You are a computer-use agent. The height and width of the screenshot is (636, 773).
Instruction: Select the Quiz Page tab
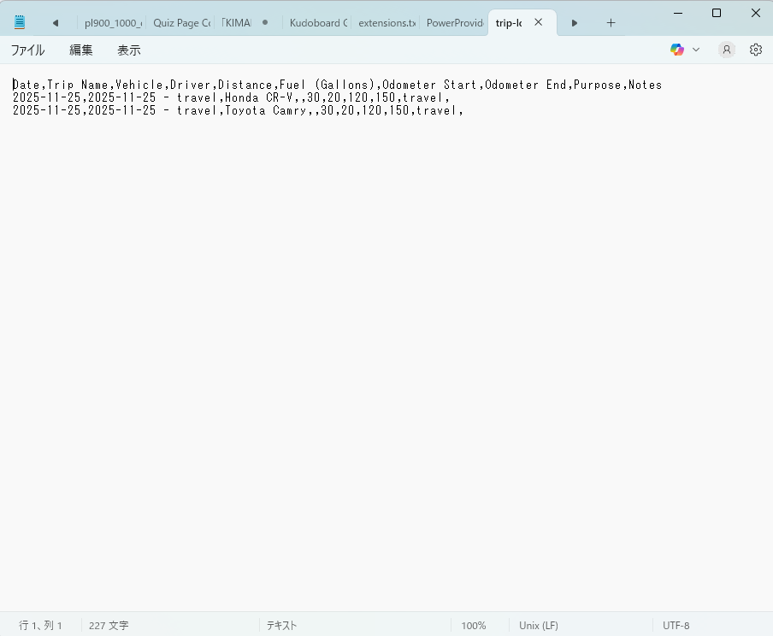[181, 22]
